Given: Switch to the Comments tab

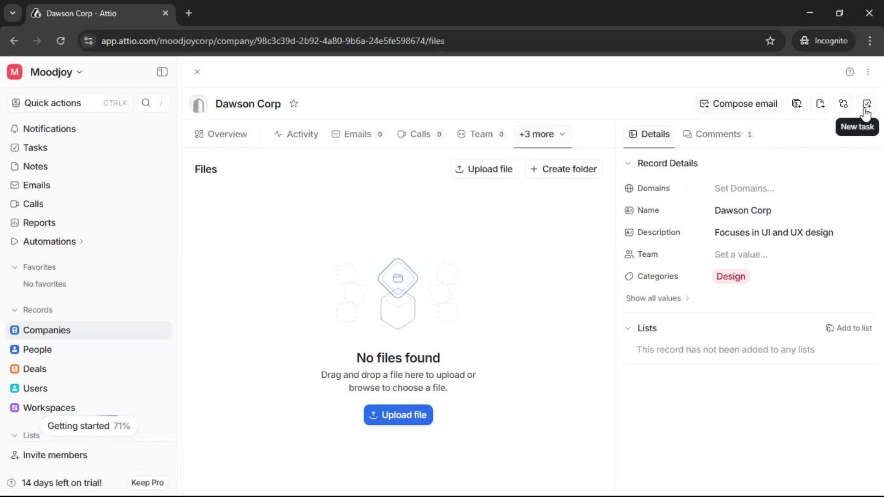Looking at the screenshot, I should tap(718, 134).
